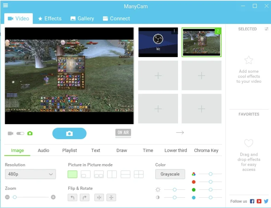
Task: Open the Time tab
Action: [x=148, y=150]
